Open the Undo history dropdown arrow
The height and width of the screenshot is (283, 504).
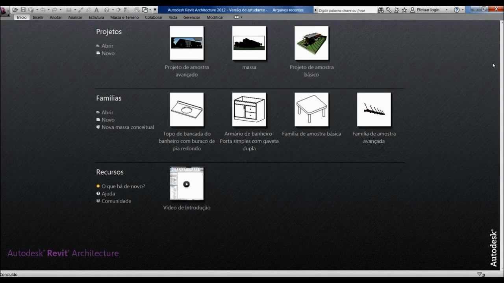[x=48, y=10]
